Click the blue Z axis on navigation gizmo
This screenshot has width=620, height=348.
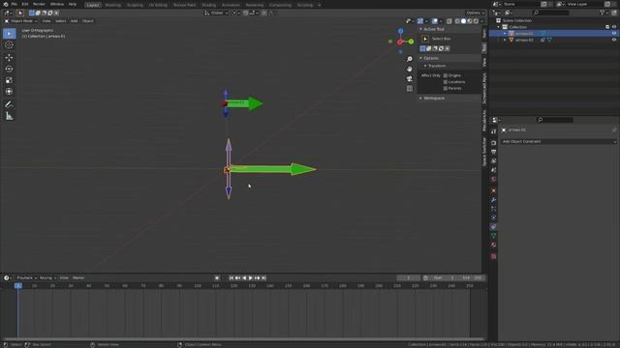400,31
